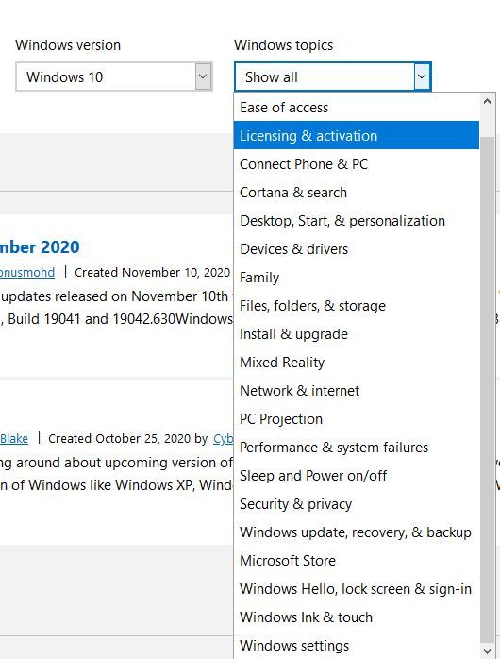
Task: Choose Network & internet option
Action: pyautogui.click(x=357, y=391)
